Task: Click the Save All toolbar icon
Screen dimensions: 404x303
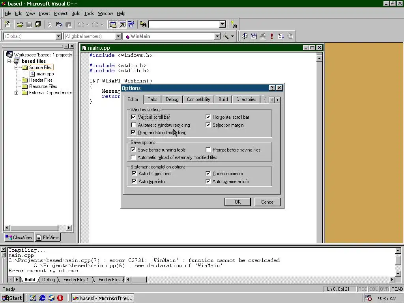Action: click(x=38, y=24)
